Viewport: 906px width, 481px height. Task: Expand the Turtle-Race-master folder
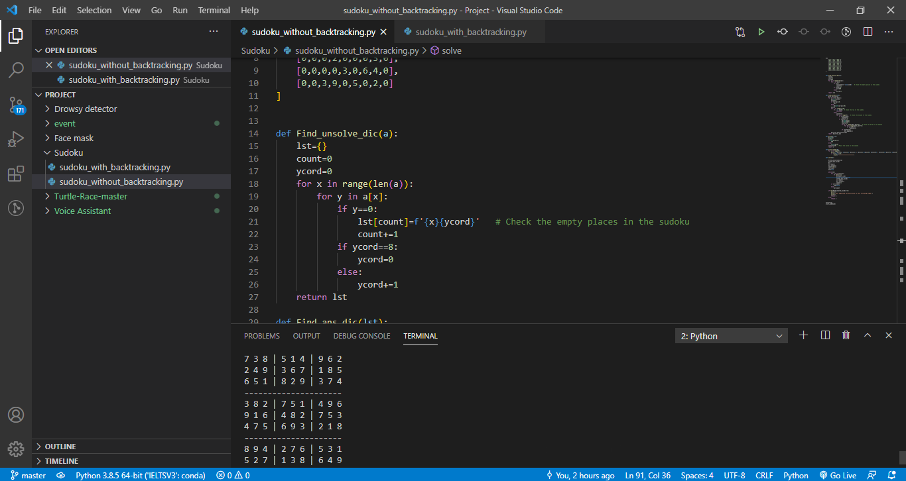pyautogui.click(x=131, y=196)
